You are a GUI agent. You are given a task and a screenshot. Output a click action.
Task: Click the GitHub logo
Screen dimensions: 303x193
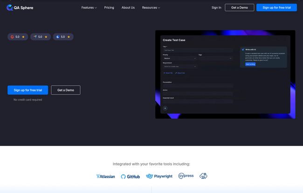130,176
